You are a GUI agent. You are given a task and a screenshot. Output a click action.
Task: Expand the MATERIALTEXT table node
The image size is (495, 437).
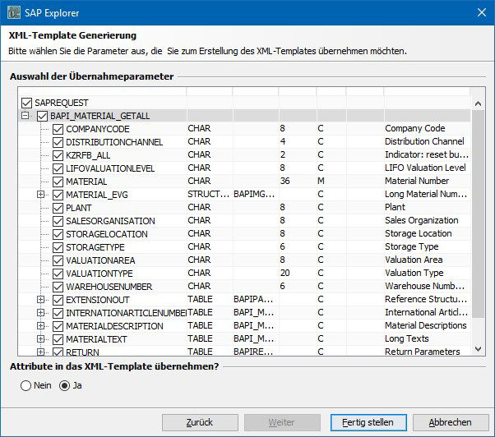tap(41, 339)
